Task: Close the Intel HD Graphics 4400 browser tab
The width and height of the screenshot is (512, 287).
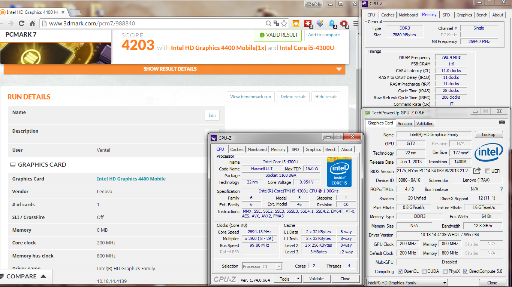Action: click(63, 12)
